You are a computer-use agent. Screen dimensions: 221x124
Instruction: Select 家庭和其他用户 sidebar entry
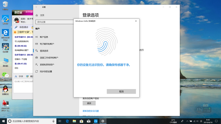click(47, 64)
